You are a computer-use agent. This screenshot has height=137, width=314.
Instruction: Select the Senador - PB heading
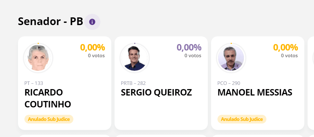point(51,22)
